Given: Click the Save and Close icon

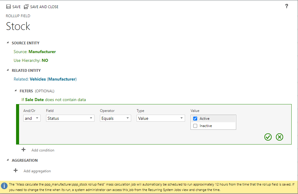Looking at the screenshot, I should click(26, 6).
